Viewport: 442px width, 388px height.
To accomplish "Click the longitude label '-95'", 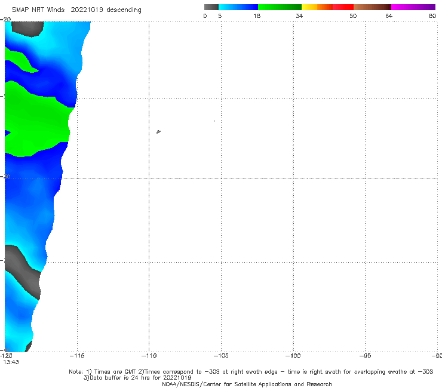I will point(365,356).
